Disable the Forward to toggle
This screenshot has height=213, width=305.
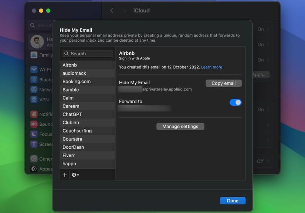pyautogui.click(x=235, y=102)
